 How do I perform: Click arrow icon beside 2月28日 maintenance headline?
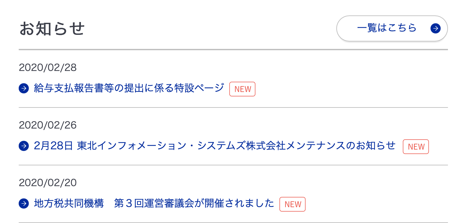point(24,146)
